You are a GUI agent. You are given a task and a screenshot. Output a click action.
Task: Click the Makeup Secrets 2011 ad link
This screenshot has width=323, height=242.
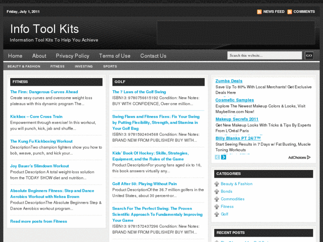pyautogui.click(x=237, y=119)
